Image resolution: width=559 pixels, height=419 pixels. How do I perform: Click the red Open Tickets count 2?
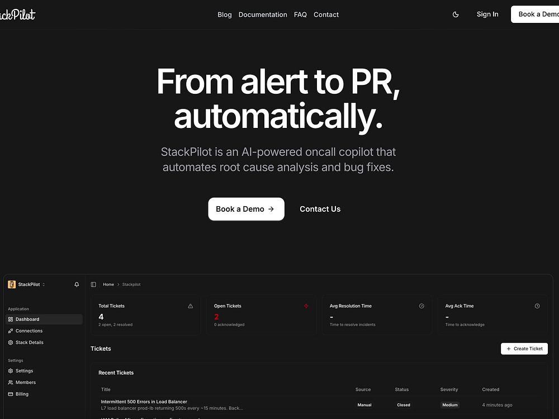point(216,317)
